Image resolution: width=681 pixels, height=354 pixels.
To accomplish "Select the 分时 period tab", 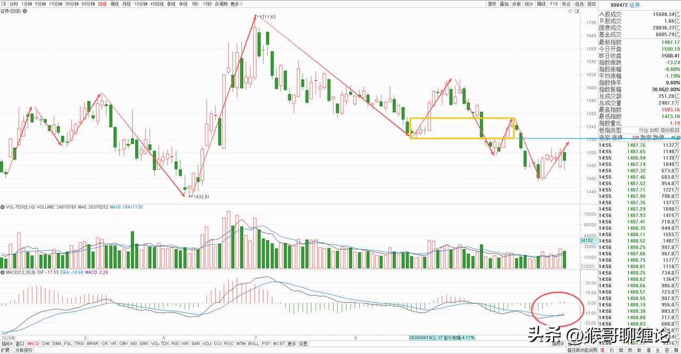I will [13, 4].
